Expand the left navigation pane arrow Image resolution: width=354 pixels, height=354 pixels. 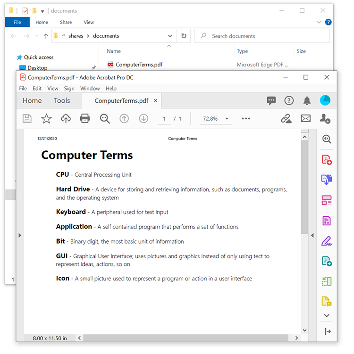pos(20,236)
